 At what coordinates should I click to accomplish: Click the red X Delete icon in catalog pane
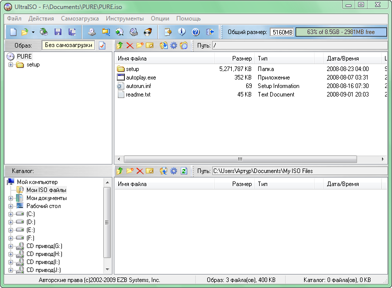(140, 171)
